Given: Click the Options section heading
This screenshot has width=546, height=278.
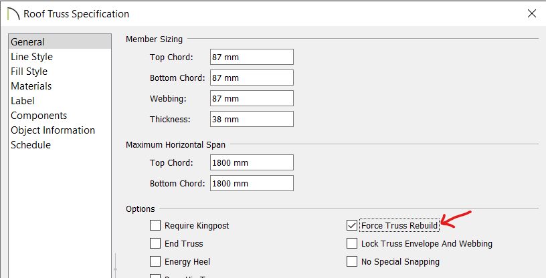Looking at the screenshot, I should click(x=141, y=208).
